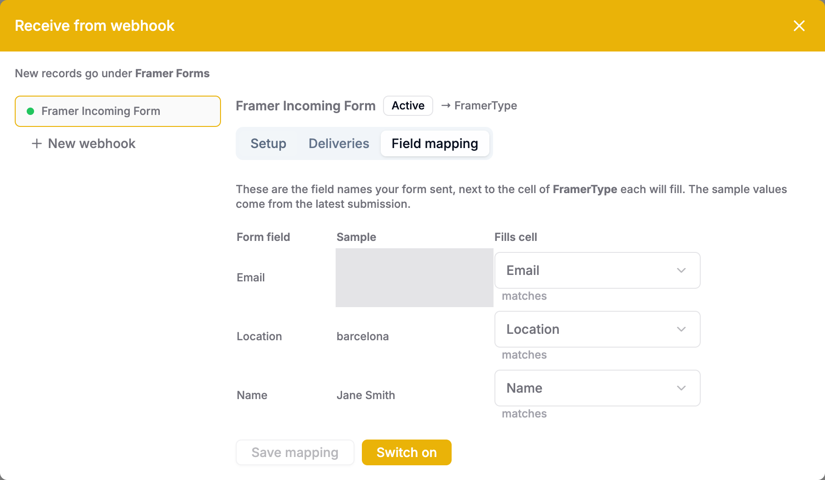Select Framer Incoming Form in the webhook list
Viewport: 825px width, 480px height.
(x=118, y=111)
